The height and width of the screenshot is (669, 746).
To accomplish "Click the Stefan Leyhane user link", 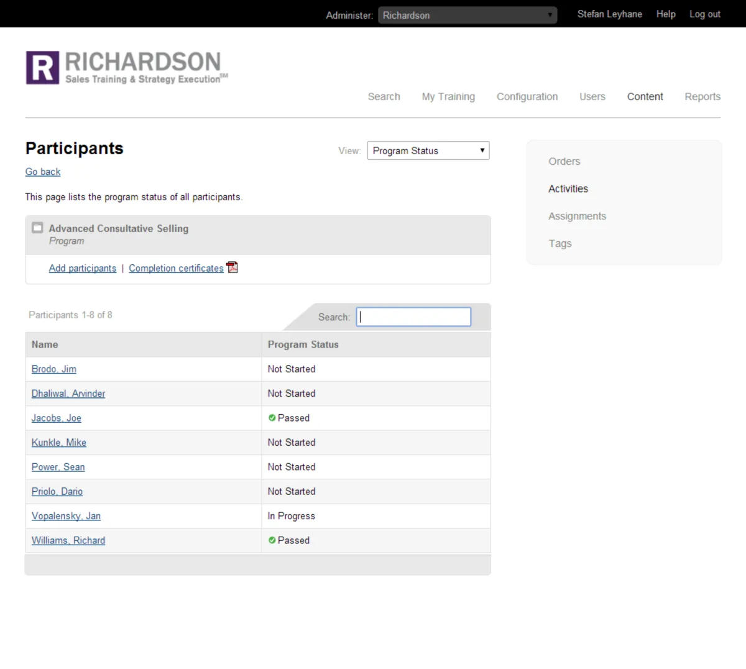I will click(x=610, y=14).
